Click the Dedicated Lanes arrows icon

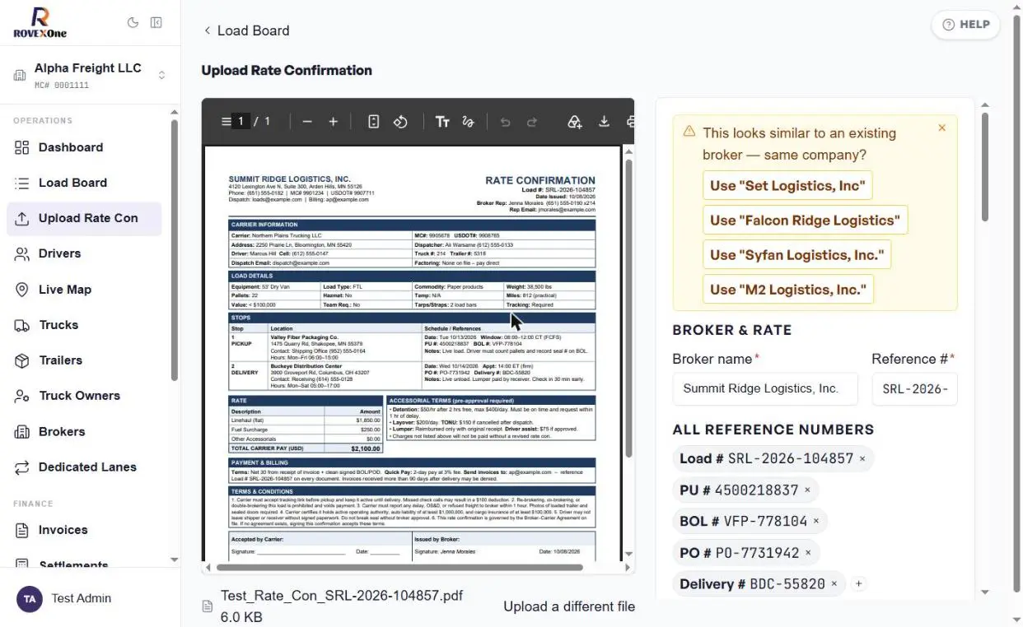[22, 467]
